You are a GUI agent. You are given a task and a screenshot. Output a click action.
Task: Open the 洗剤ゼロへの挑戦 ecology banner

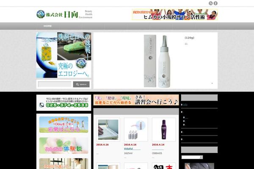coord(64,55)
